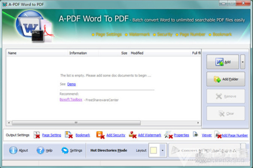Open the Boxoft Toolbox link
The width and height of the screenshot is (253, 168).
71,100
